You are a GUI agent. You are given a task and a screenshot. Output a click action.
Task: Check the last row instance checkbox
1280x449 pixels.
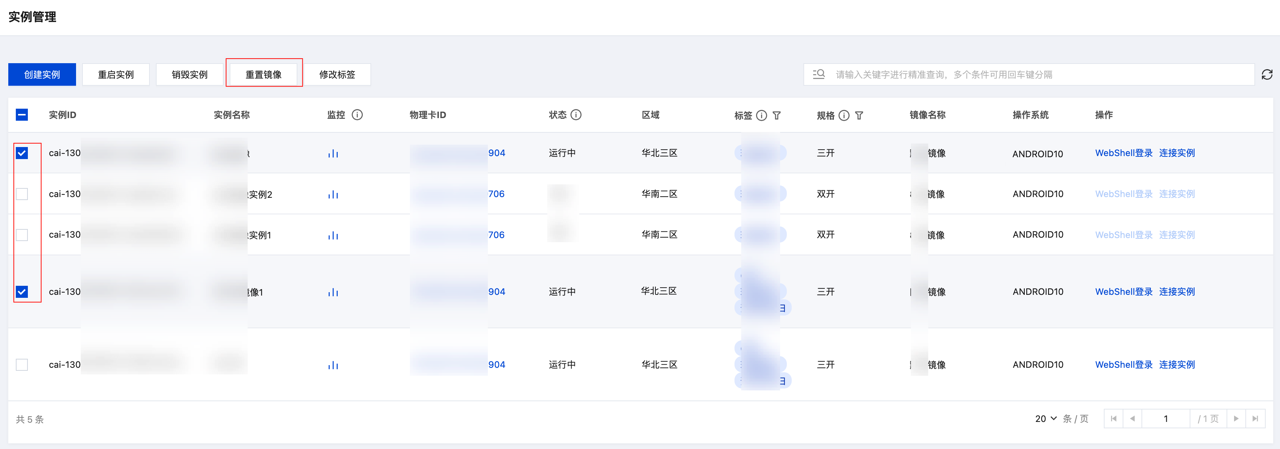click(x=22, y=365)
